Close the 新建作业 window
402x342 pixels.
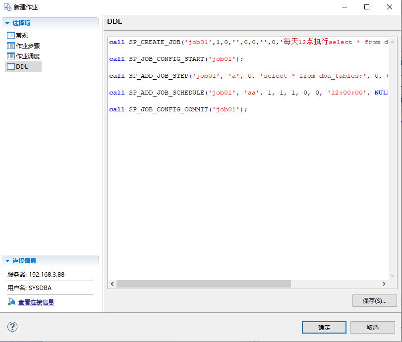[x=390, y=7]
